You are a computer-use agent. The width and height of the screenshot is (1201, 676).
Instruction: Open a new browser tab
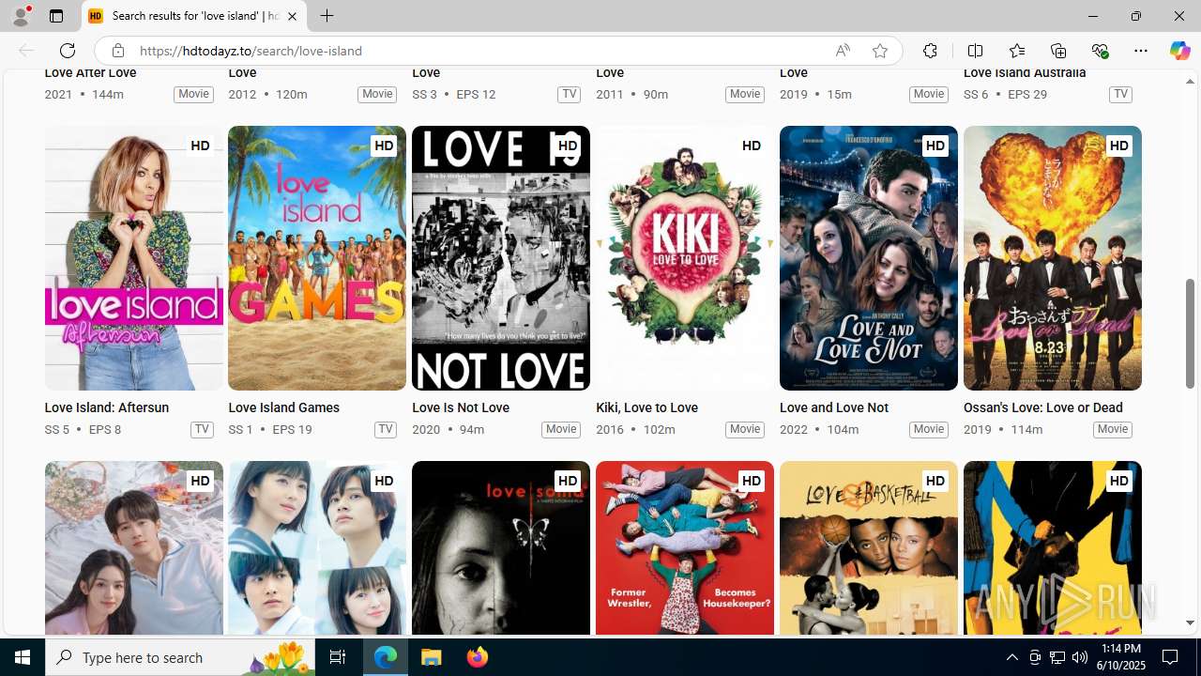(x=327, y=16)
